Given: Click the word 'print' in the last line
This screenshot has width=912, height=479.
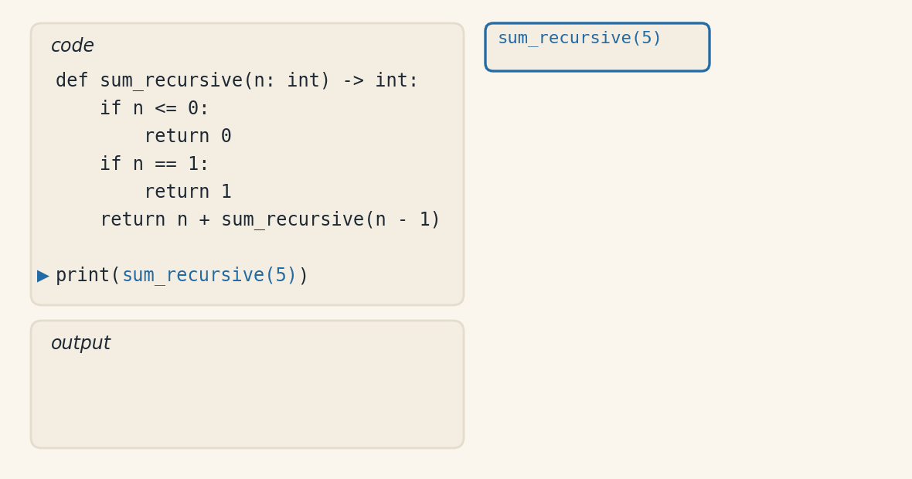Looking at the screenshot, I should pyautogui.click(x=83, y=275).
